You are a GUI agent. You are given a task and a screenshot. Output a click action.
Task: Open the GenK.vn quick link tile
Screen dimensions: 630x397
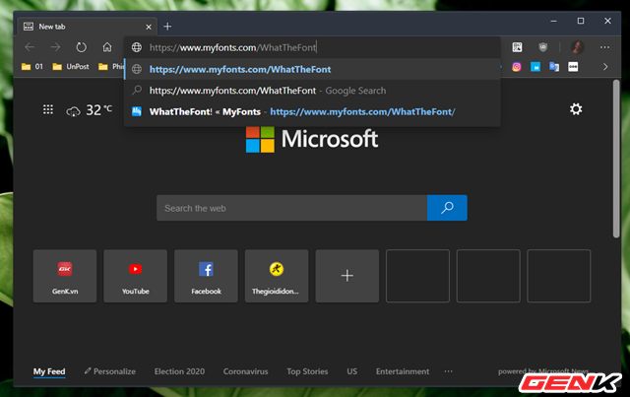pyautogui.click(x=65, y=275)
